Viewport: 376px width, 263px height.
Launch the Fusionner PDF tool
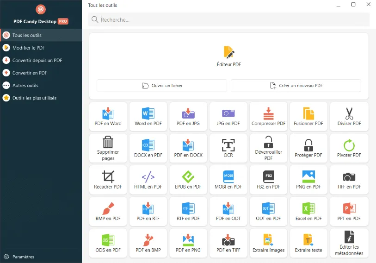coord(308,117)
